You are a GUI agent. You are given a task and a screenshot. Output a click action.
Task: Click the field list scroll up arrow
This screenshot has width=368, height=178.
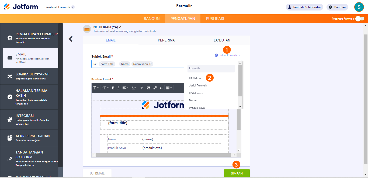pyautogui.click(x=240, y=63)
